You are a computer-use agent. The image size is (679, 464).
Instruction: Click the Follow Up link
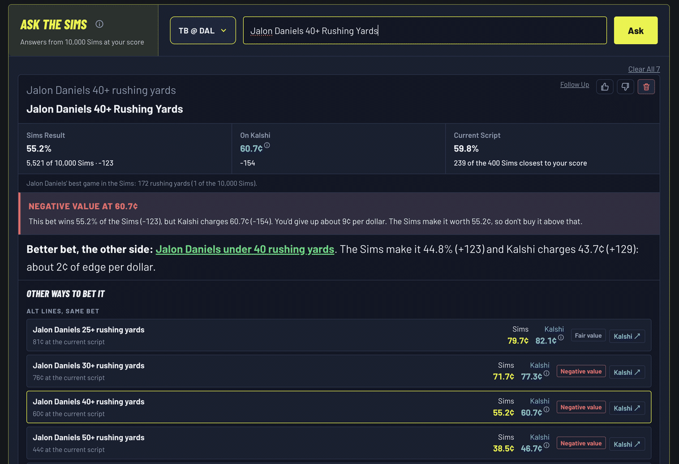pyautogui.click(x=574, y=85)
